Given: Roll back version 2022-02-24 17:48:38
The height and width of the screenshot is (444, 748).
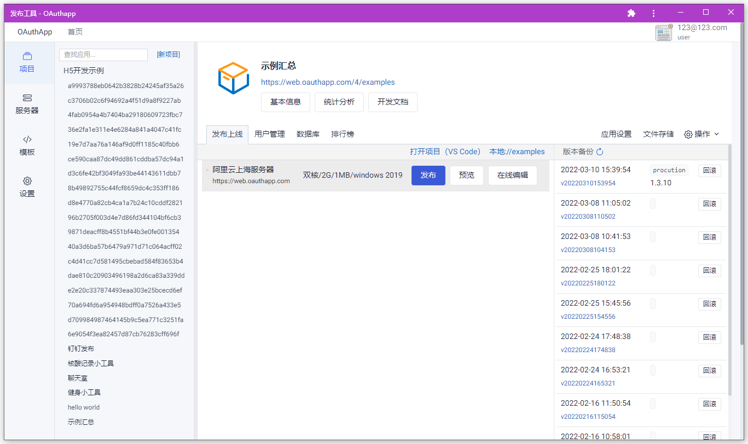Looking at the screenshot, I should tap(710, 337).
